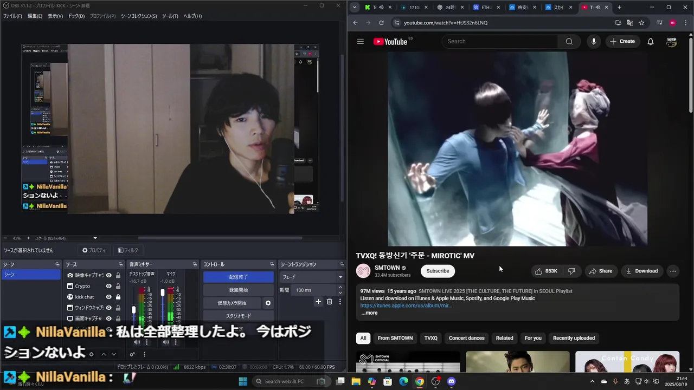This screenshot has width=694, height=390.
Task: Click YouTube search magnifier button
Action: [x=569, y=41]
